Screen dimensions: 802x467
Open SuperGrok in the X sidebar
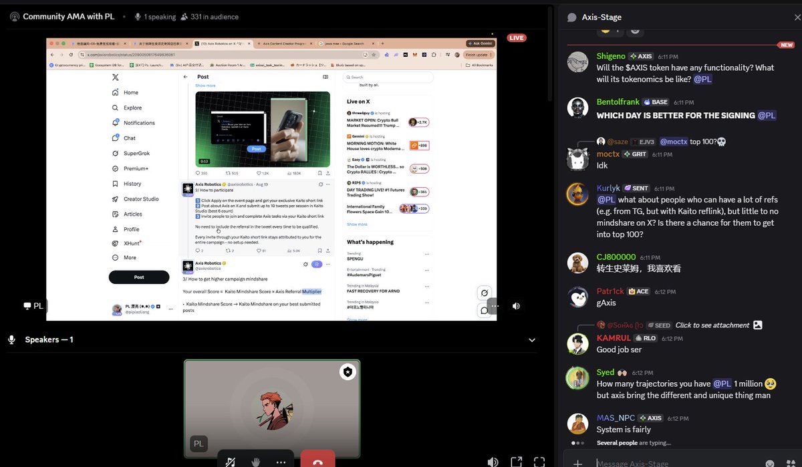coord(130,153)
